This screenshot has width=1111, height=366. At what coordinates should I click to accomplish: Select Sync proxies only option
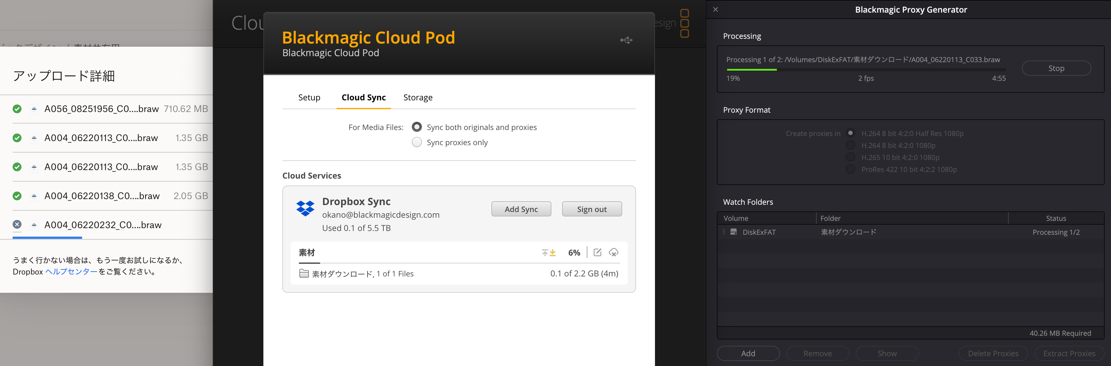click(x=417, y=142)
